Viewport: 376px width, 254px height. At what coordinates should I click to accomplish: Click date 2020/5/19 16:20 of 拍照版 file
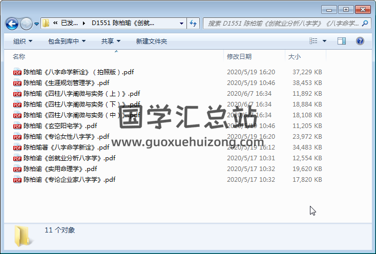251,72
